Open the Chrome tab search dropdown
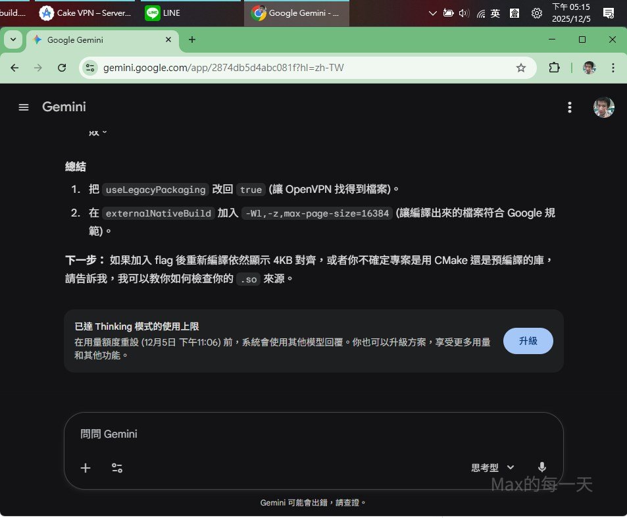 [x=13, y=39]
